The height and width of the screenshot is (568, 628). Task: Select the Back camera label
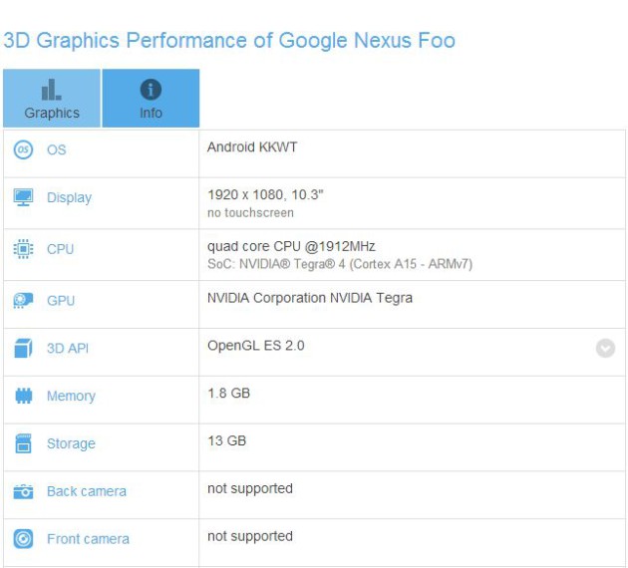coord(87,491)
